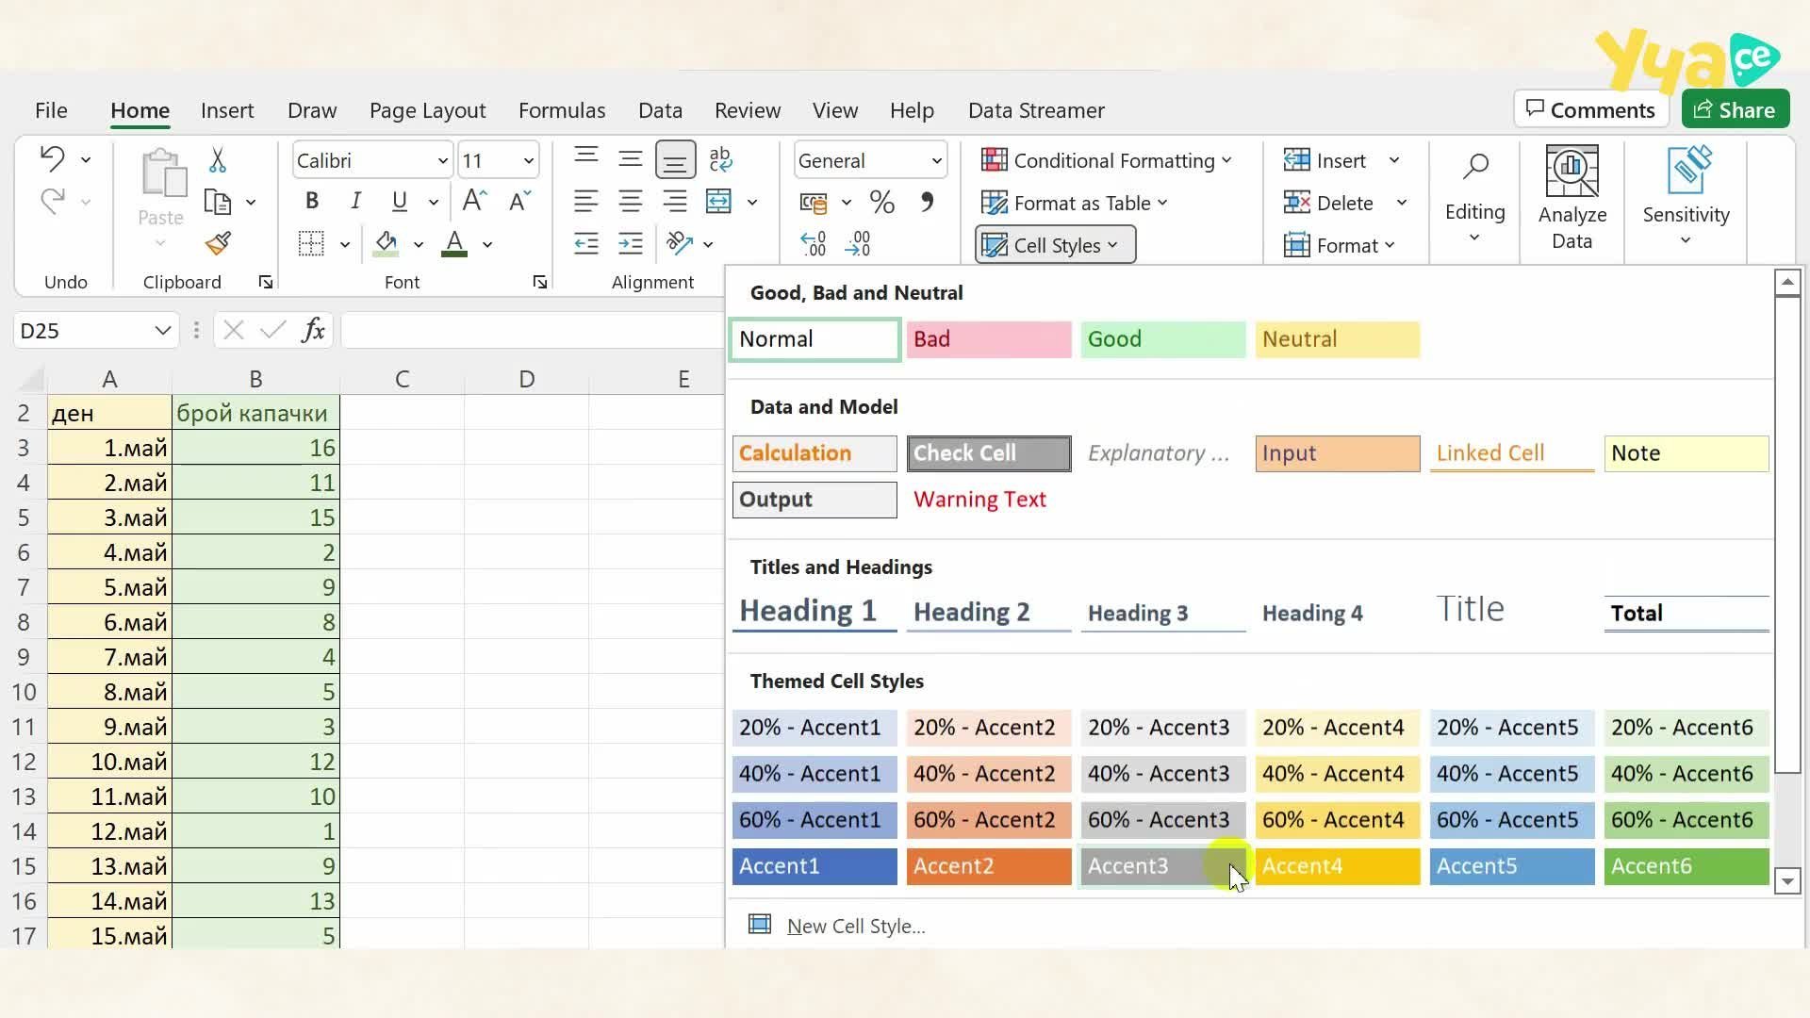Screen dimensions: 1810x1018
Task: Decrease font size with smaller A
Action: click(519, 201)
